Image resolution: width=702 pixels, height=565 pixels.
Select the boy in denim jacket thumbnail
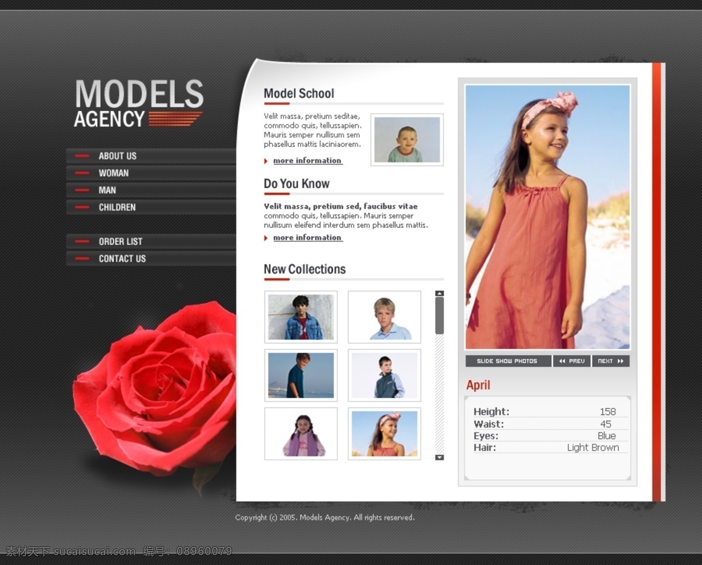click(x=301, y=317)
